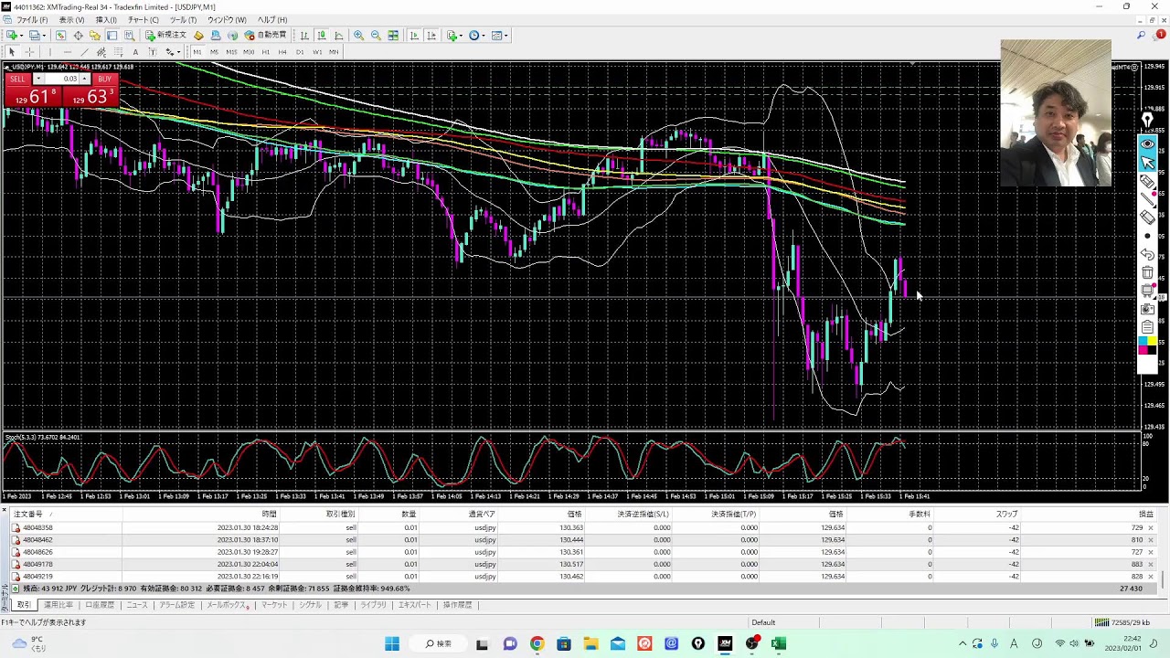Click the camera screenshot icon in annotation toolbar
The height and width of the screenshot is (658, 1170).
pos(1147,309)
